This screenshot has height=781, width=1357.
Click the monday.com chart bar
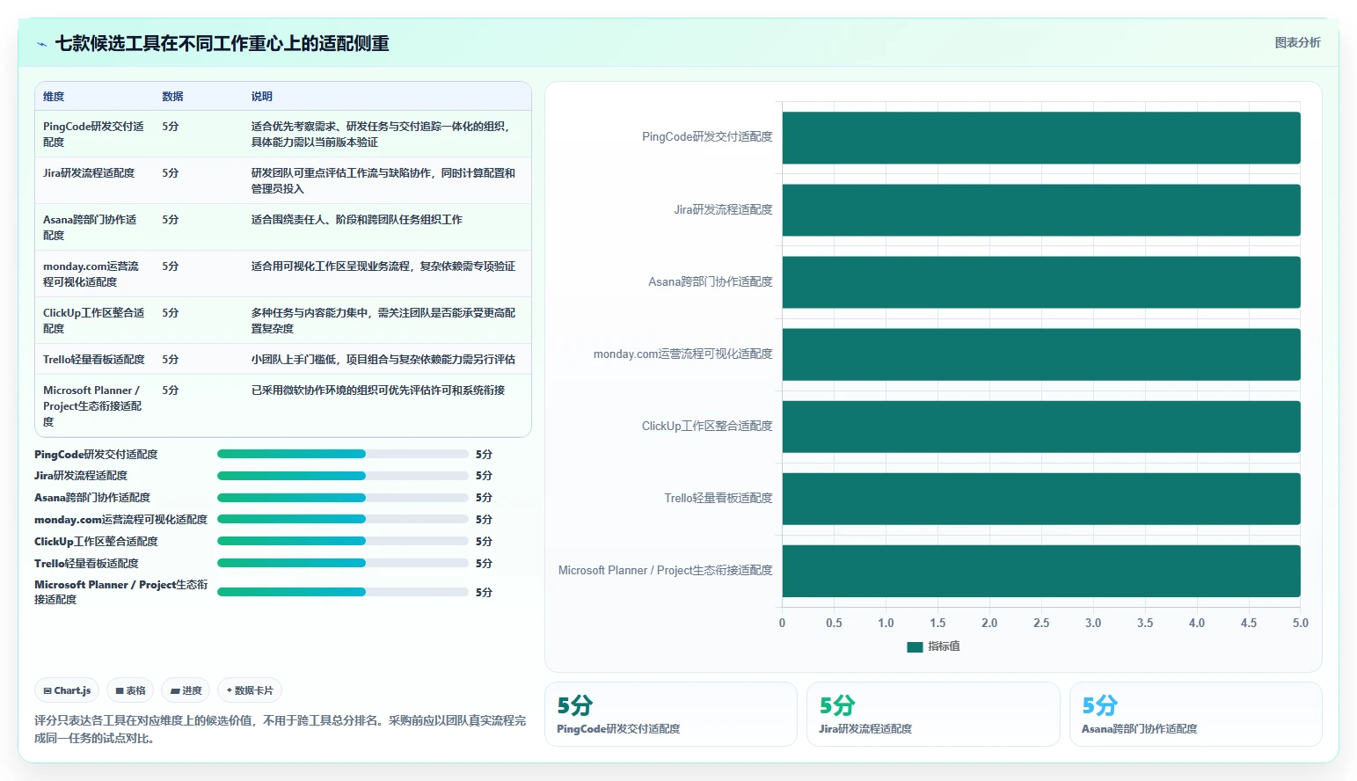1041,354
